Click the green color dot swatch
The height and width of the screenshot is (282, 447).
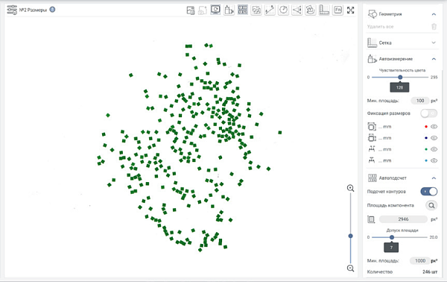point(426,149)
